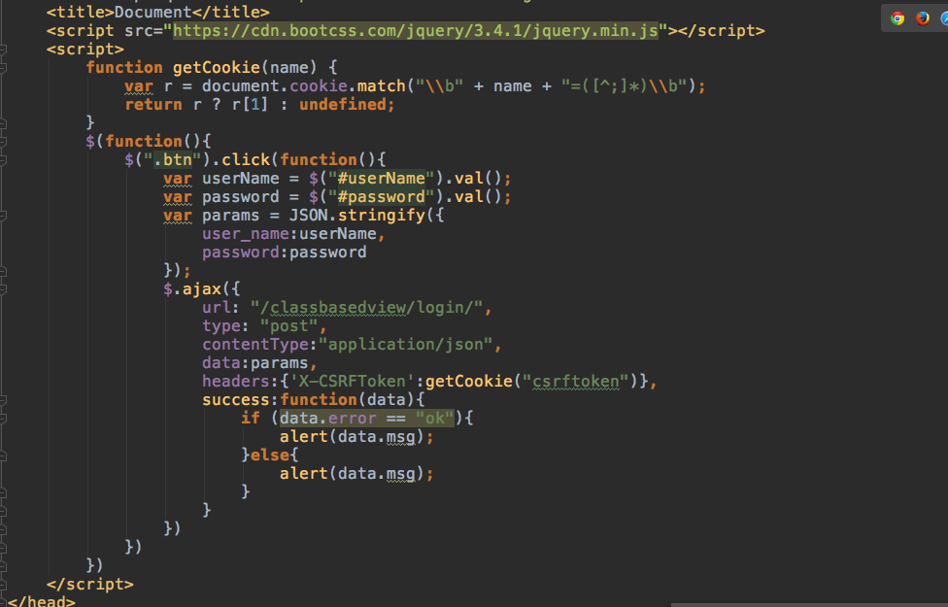Collapse the var params JSON.stringify fold marker
948x607 pixels.
(x=3, y=216)
